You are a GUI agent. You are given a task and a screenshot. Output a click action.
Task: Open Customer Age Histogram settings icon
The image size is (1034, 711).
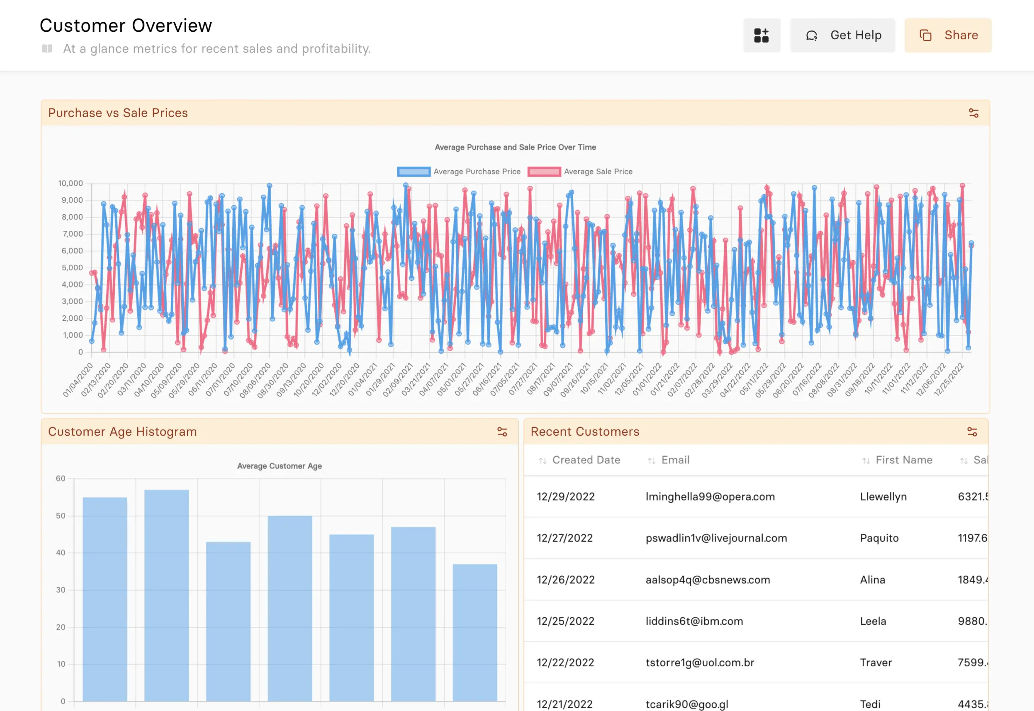pos(502,432)
